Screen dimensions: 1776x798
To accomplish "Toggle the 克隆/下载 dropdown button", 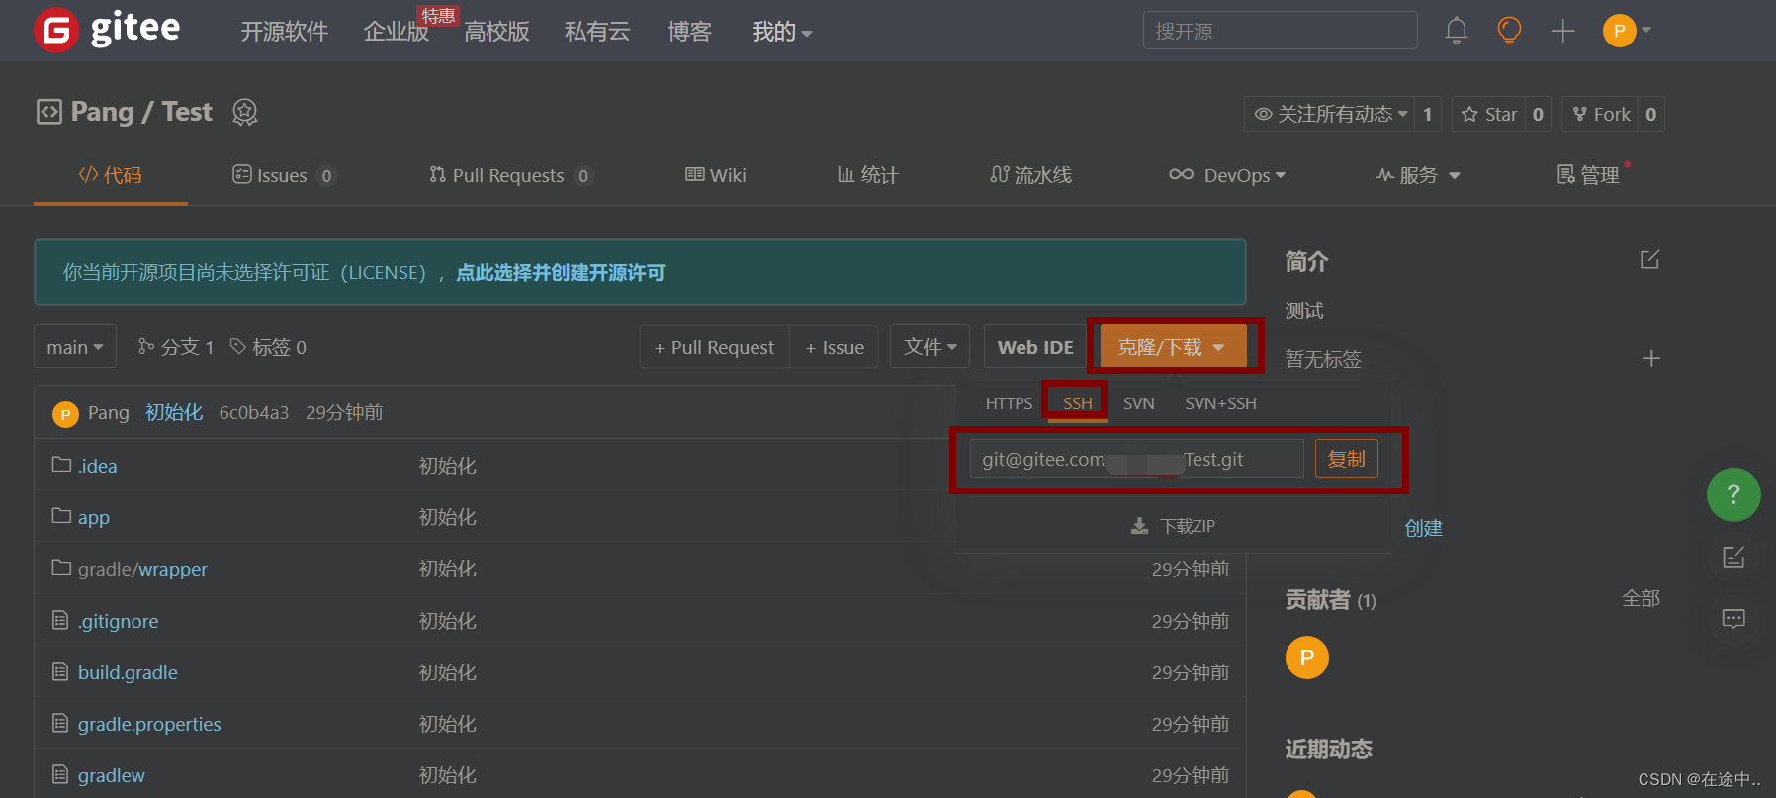I will (x=1173, y=347).
